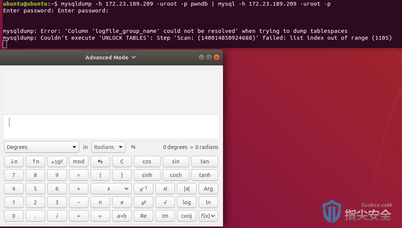Click digit 4 key

point(14,189)
